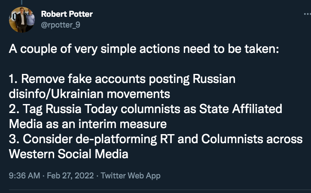Click the @rpotter_9 handle
Screen dimensions: 311x193
point(61,25)
